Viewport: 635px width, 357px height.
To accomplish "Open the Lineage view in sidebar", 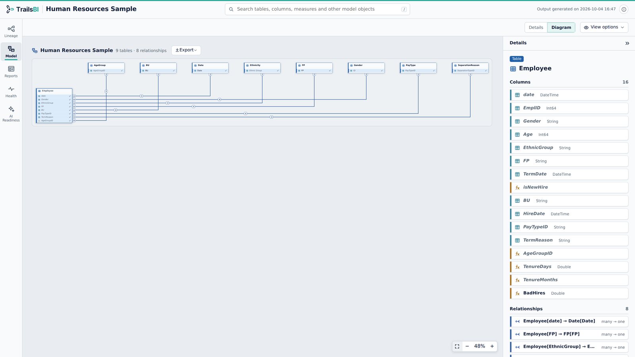I will click(11, 31).
